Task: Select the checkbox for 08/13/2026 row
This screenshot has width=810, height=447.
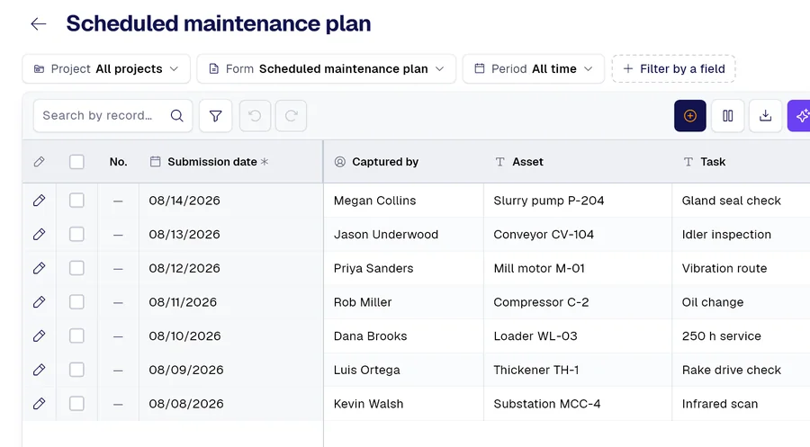Action: [x=76, y=235]
